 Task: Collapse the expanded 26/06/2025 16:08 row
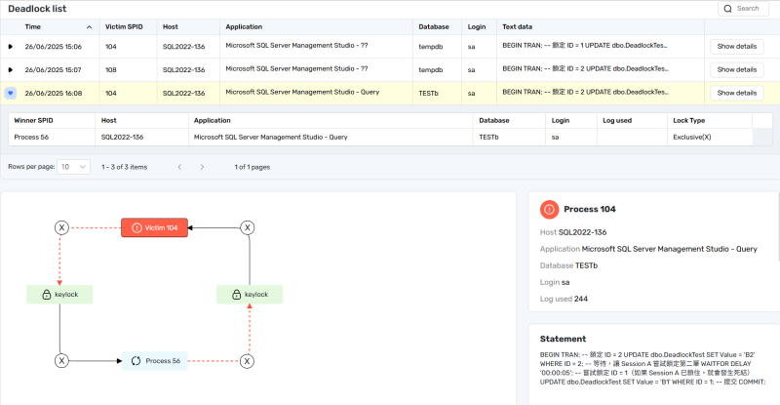tap(11, 93)
